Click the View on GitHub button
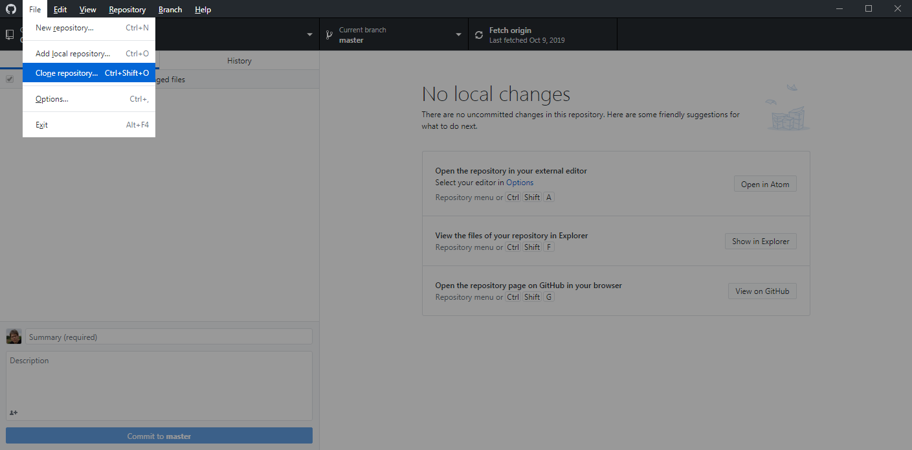This screenshot has width=912, height=450. pos(762,291)
